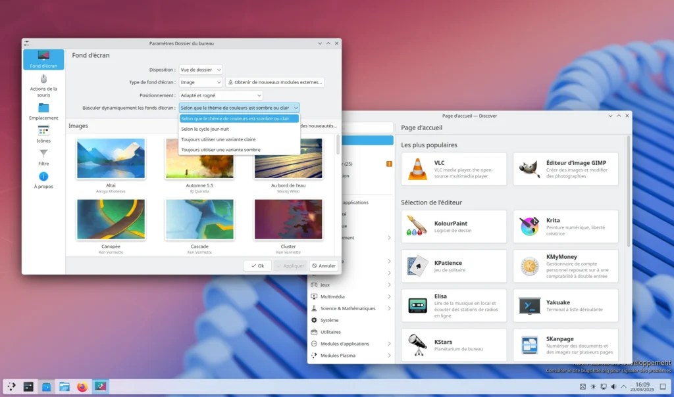The width and height of the screenshot is (674, 397).
Task: Choose 'Toujours utiliser une variante claire'
Action: tap(240, 139)
